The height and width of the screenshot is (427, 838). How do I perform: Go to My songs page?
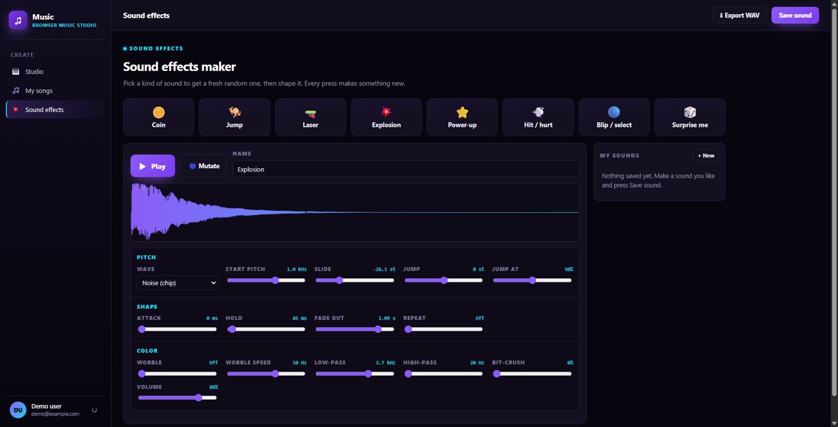pos(55,91)
